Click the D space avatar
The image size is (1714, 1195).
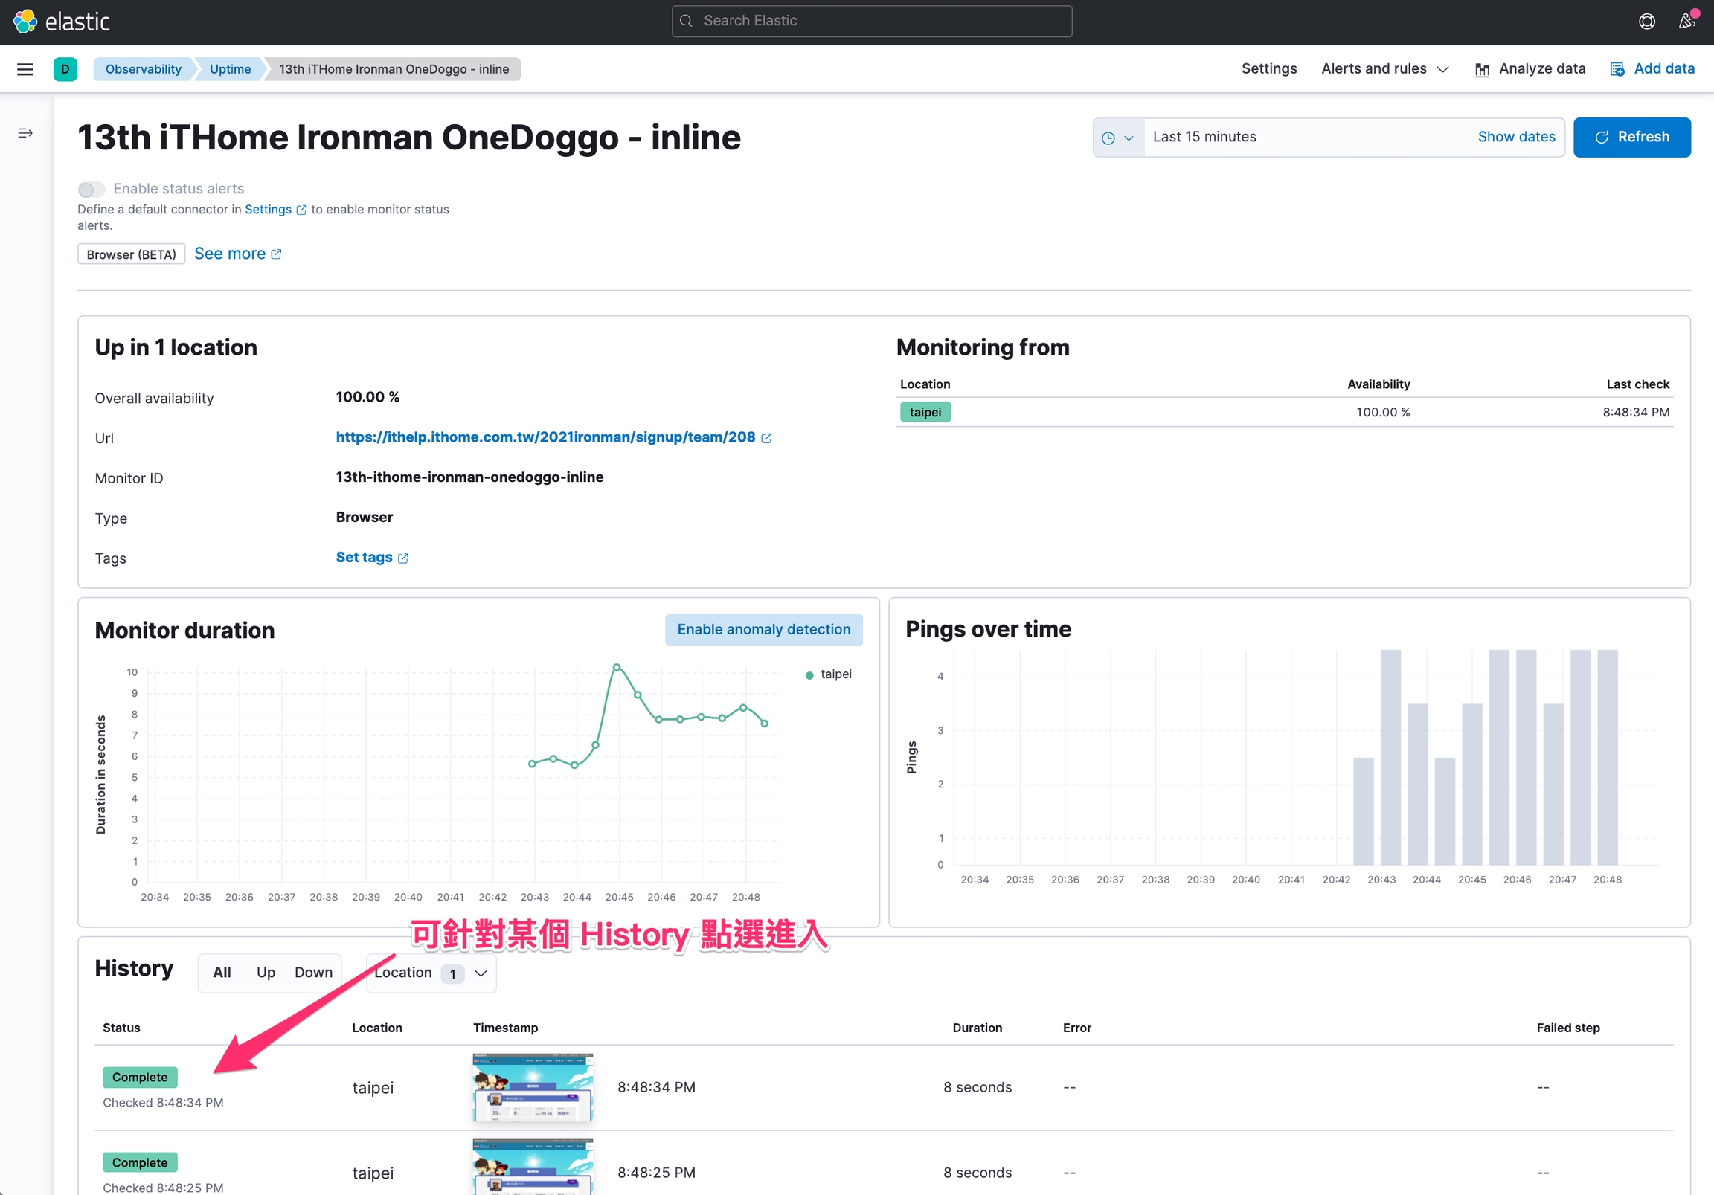(x=65, y=69)
